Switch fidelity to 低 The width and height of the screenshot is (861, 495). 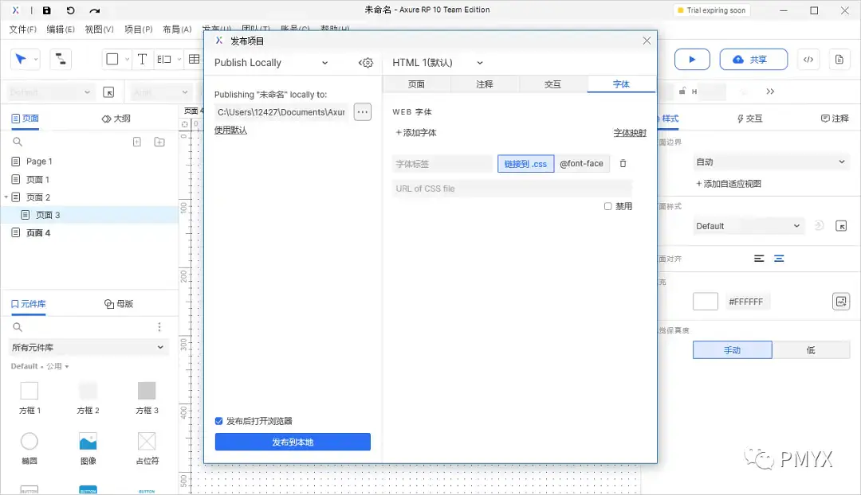pos(812,349)
